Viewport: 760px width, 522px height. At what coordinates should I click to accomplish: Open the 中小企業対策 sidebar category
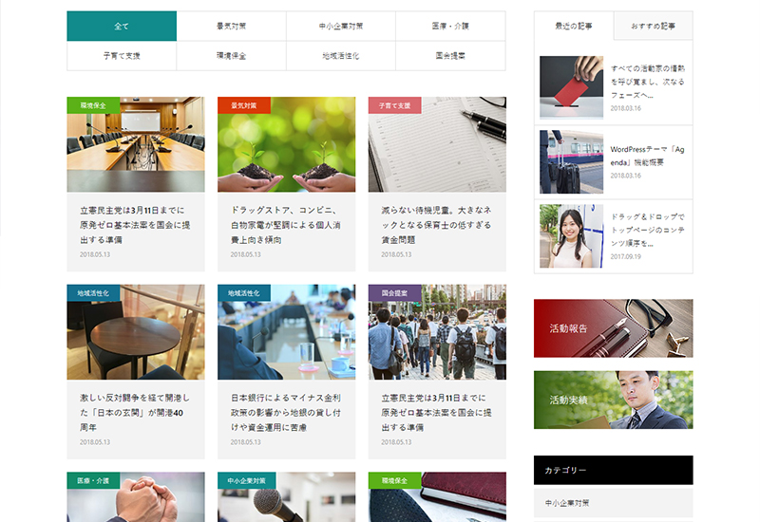tap(613, 503)
